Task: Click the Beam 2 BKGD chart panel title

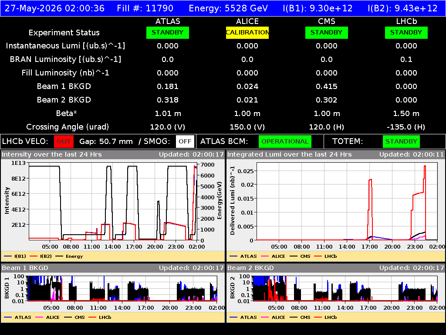Action: click(x=250, y=268)
